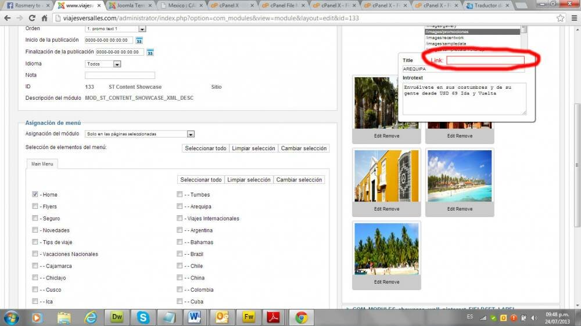
Task: Click the Link input field in the popup
Action: coord(485,60)
